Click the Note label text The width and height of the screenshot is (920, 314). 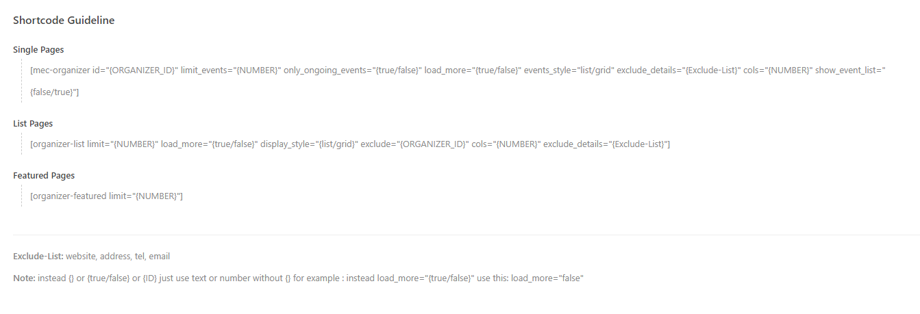point(25,278)
